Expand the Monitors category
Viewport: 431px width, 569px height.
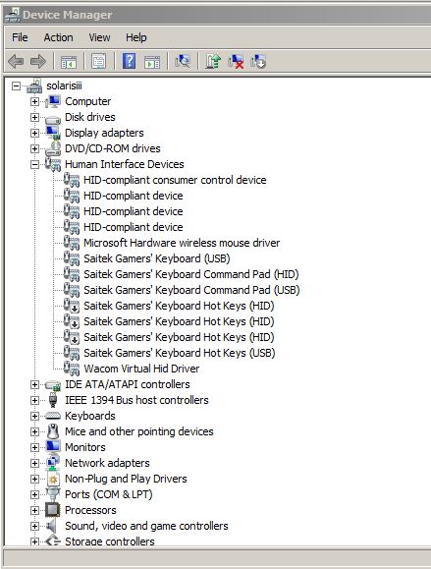[x=34, y=447]
